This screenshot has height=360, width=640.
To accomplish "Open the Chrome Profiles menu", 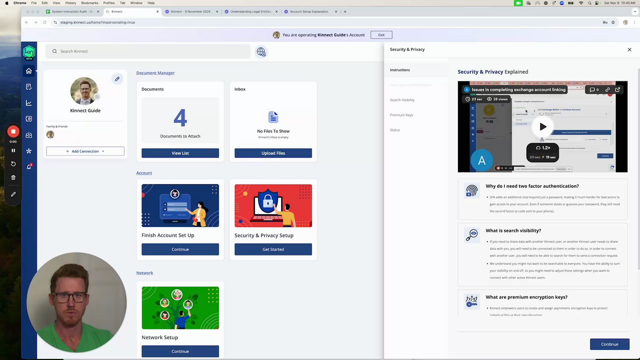I will click(109, 3).
